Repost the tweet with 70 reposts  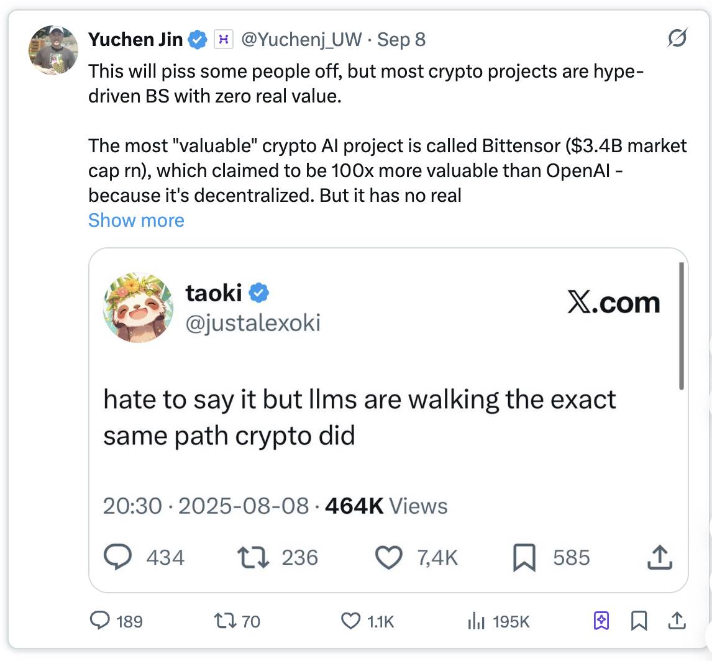222,621
